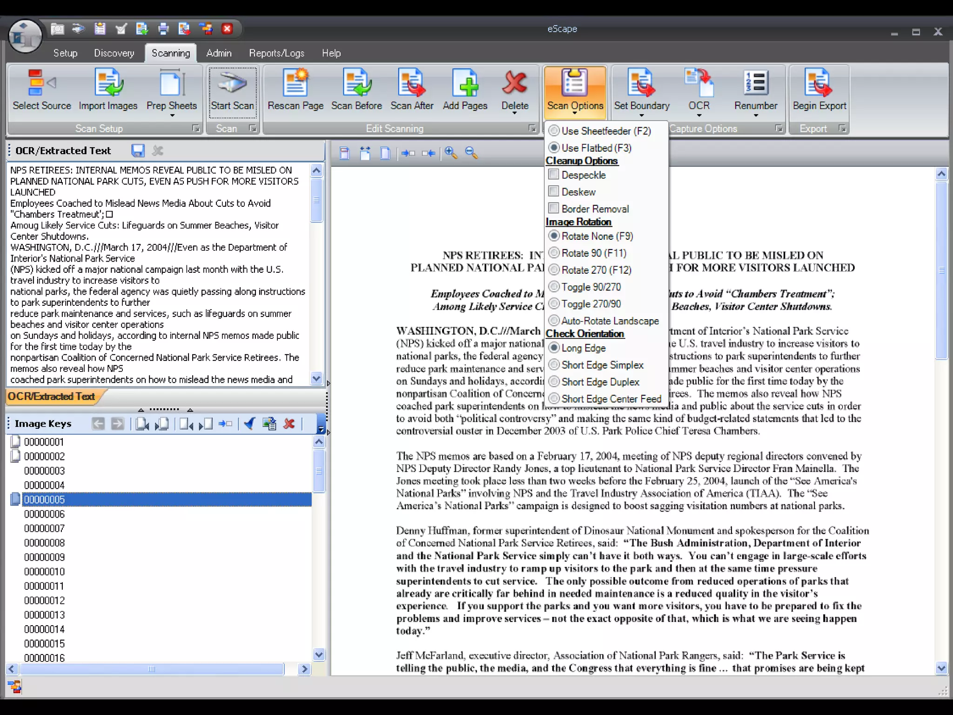Click the Add Pages icon
The image size is (953, 715).
465,84
